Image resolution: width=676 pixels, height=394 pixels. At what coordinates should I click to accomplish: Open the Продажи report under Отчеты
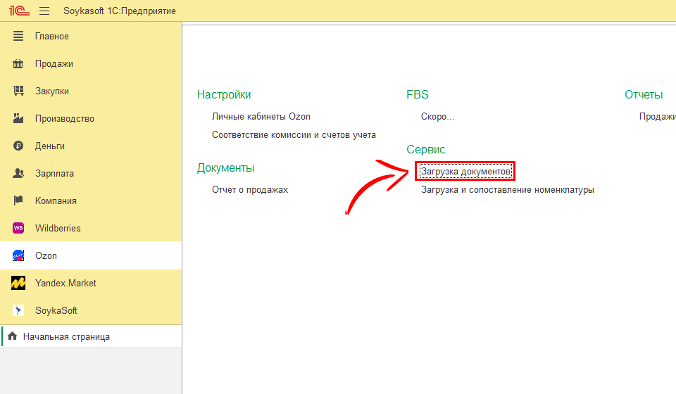click(658, 117)
